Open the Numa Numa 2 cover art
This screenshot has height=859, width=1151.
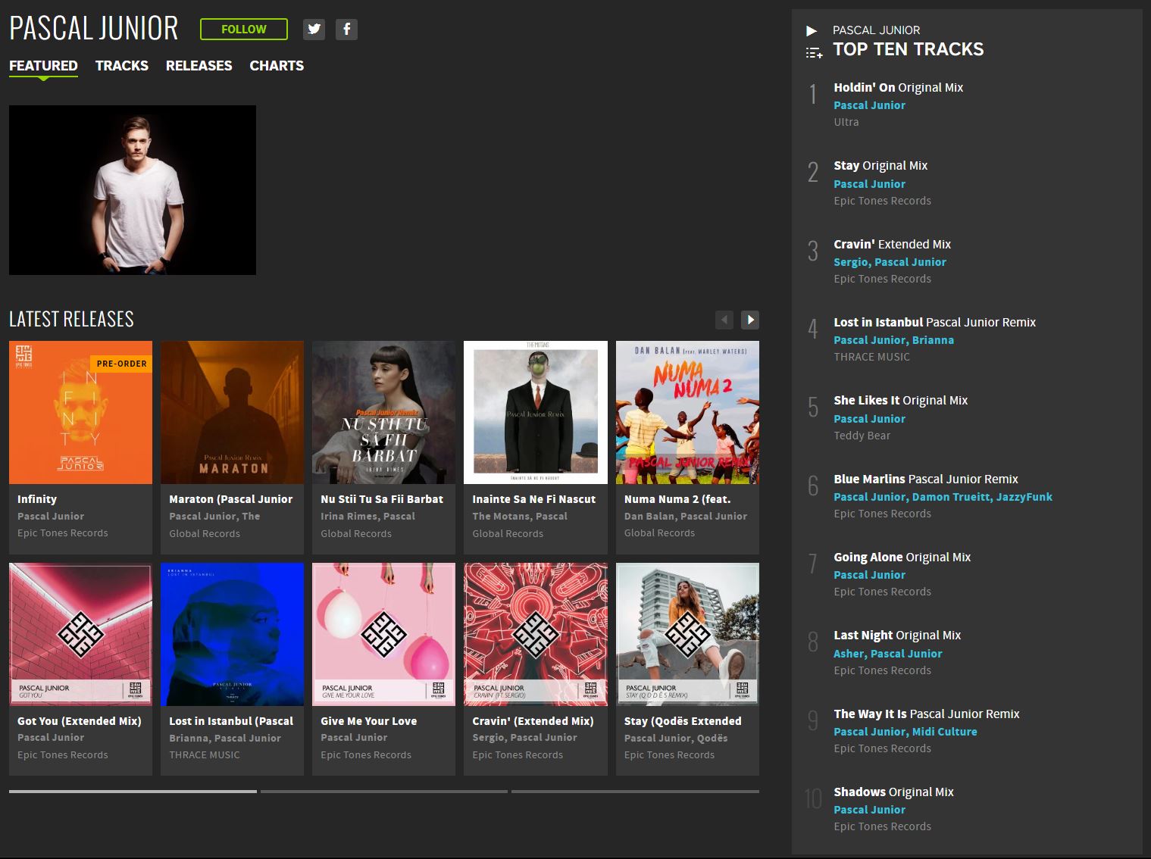point(687,412)
